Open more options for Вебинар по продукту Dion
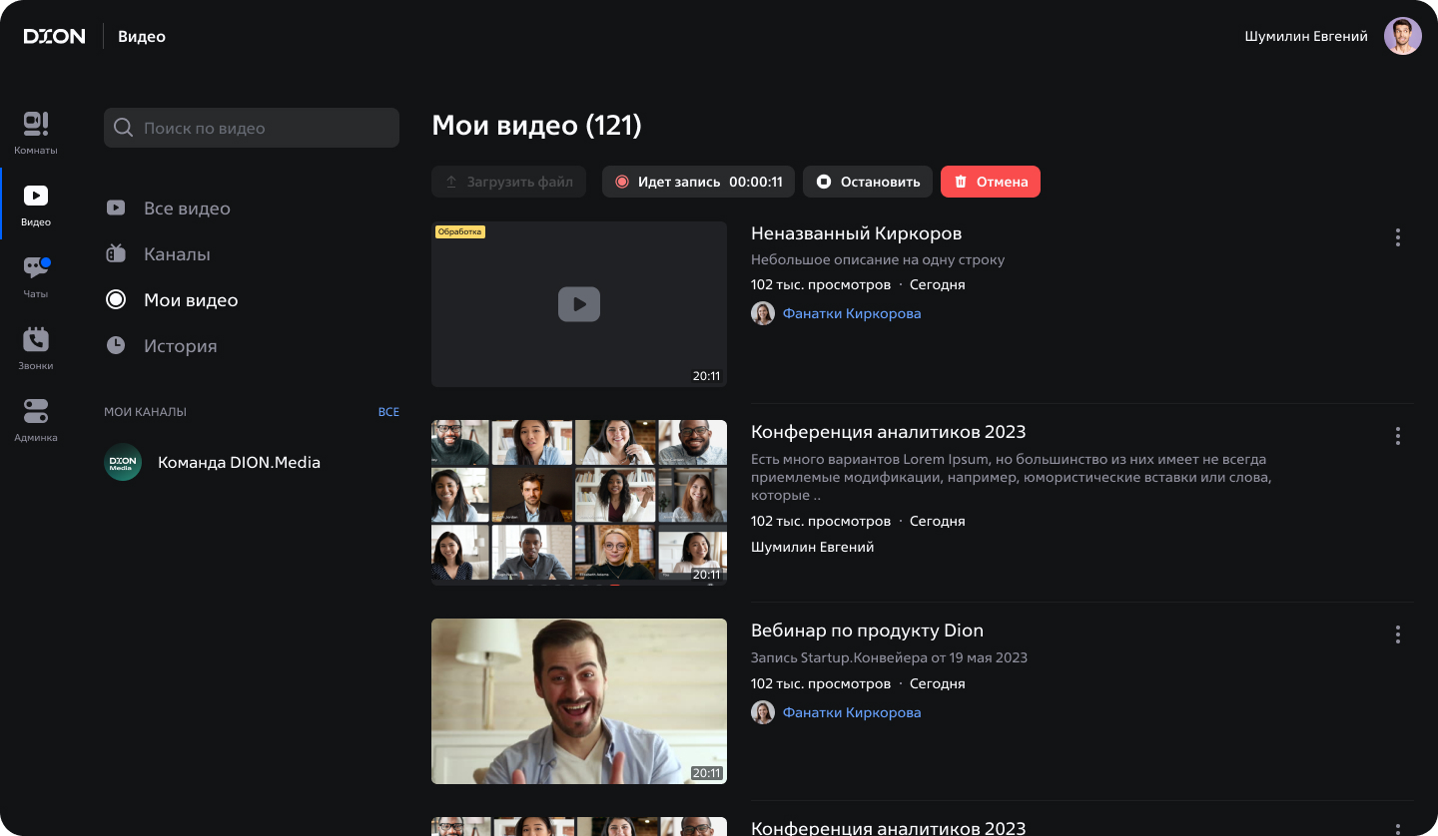This screenshot has height=836, width=1438. [1398, 634]
